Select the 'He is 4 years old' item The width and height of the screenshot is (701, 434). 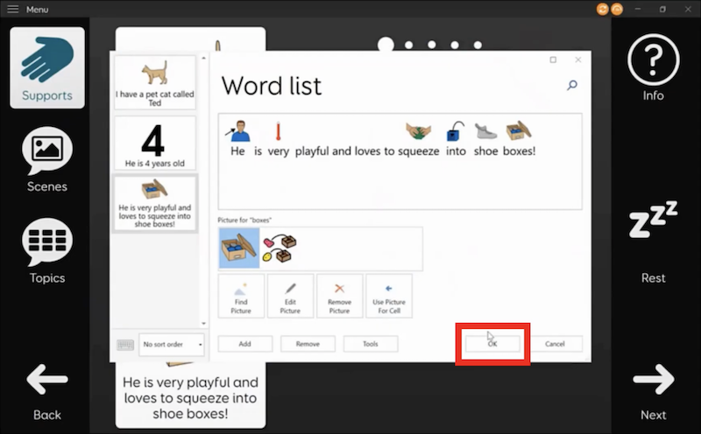(155, 143)
